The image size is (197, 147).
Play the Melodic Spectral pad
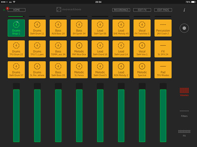[142, 70]
